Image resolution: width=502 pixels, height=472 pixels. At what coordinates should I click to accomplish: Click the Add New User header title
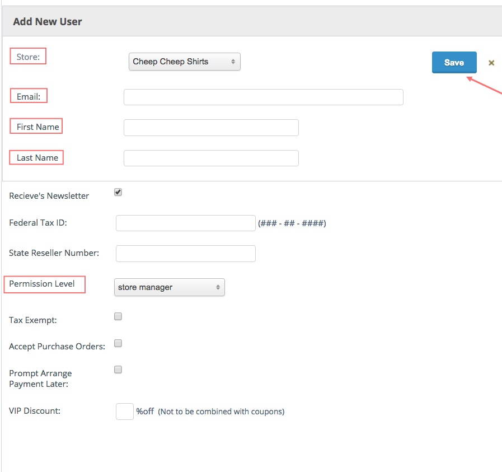(48, 22)
